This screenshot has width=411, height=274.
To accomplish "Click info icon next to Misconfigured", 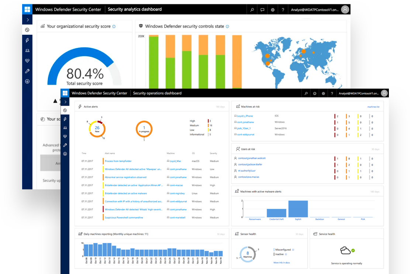I will pyautogui.click(x=293, y=250).
